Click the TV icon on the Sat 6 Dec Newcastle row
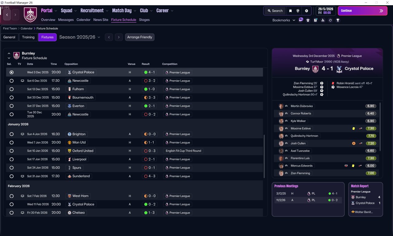Screen dimensions: 393x236 [22, 81]
